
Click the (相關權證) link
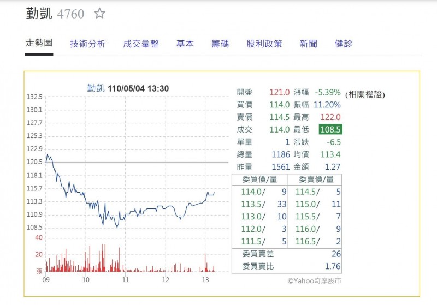365,94
